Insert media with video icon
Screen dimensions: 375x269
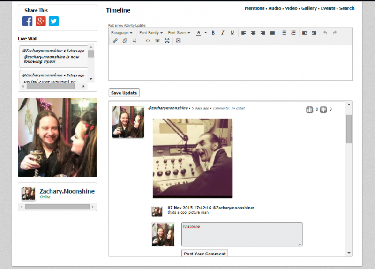pos(178,41)
